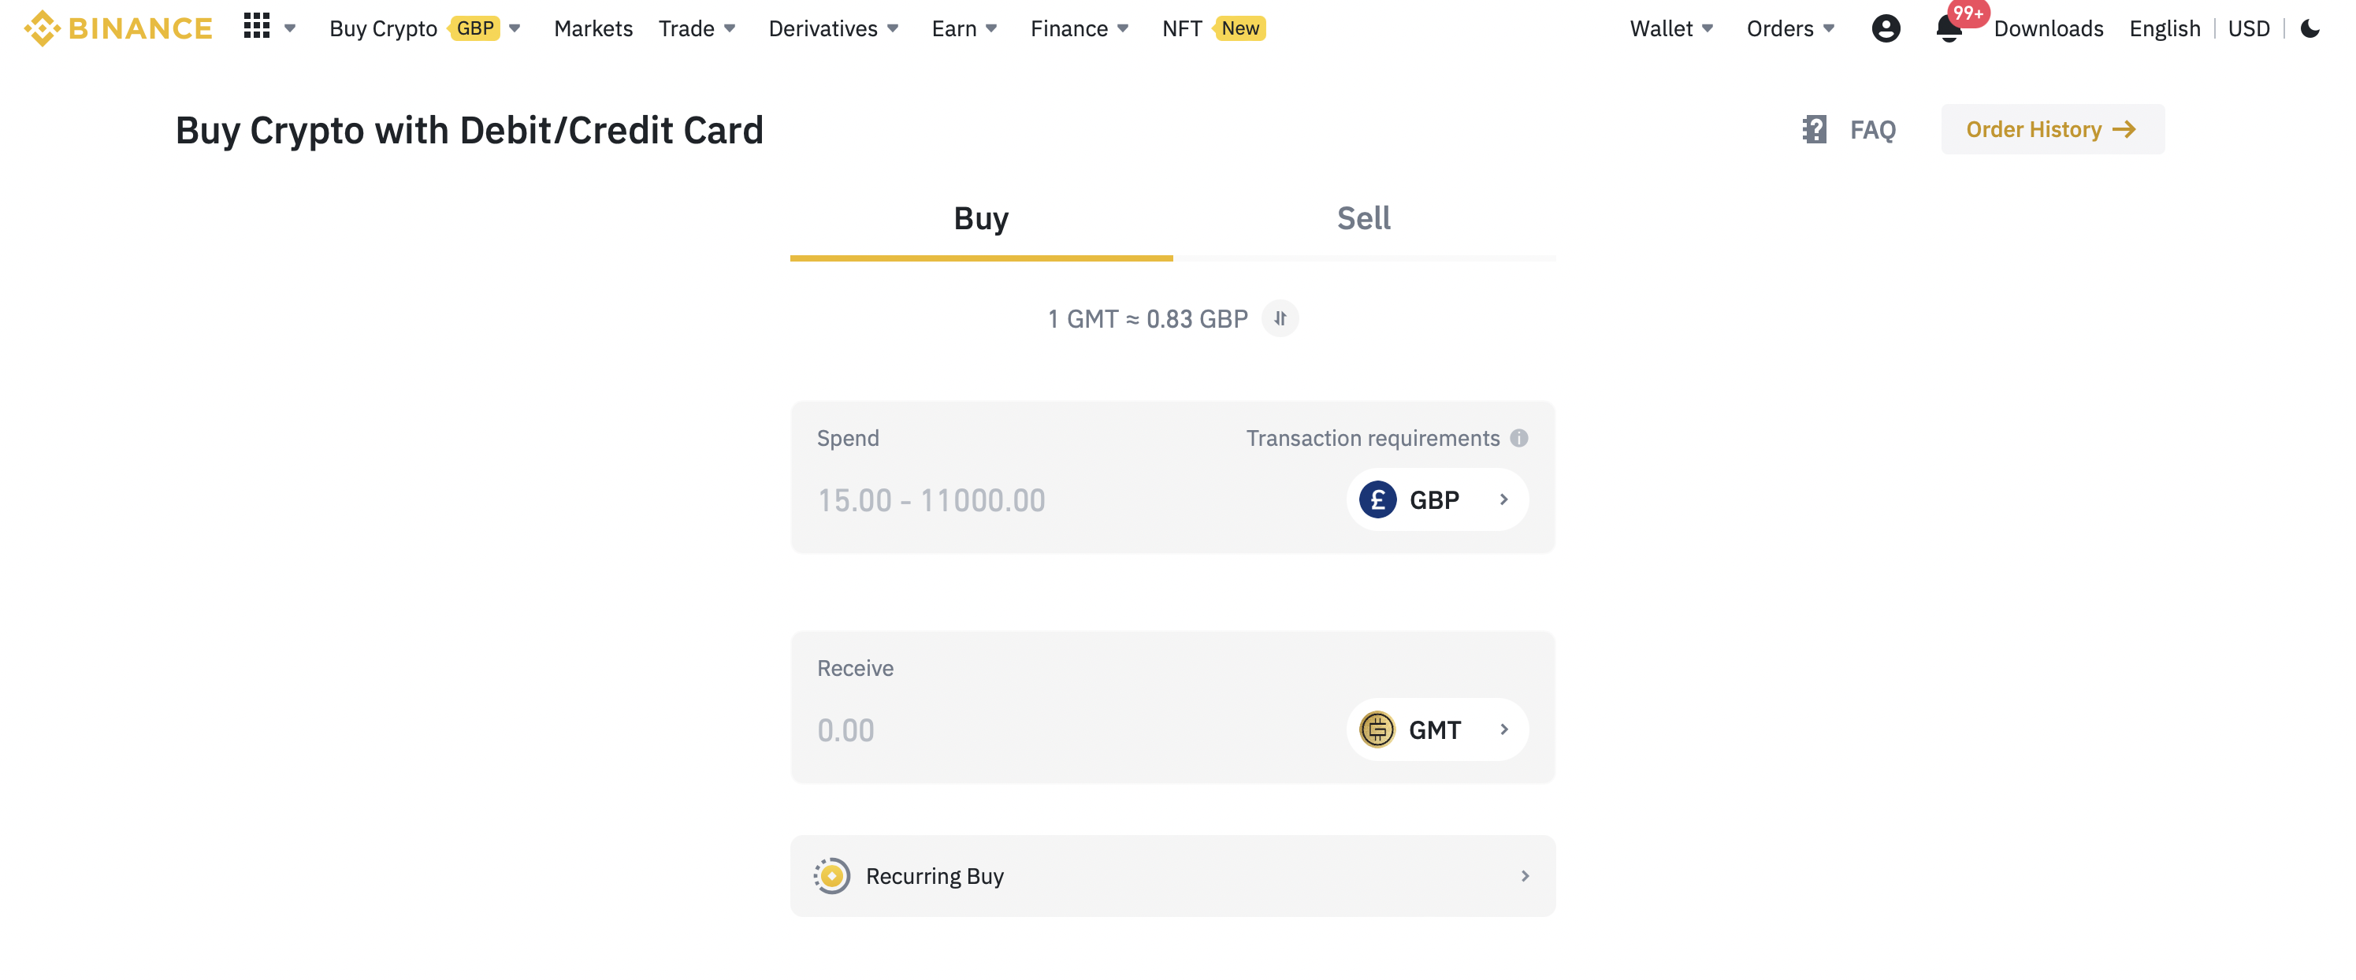Open the user profile account icon
The width and height of the screenshot is (2356, 980).
1885,28
